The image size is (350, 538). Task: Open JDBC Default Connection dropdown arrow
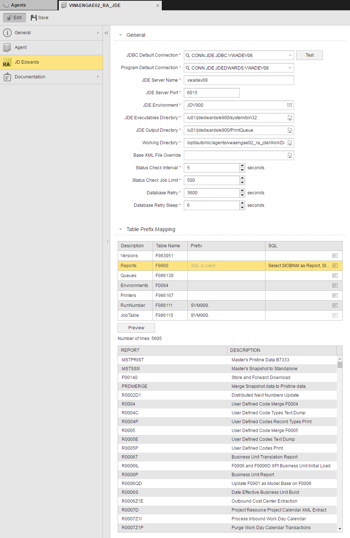(290, 55)
